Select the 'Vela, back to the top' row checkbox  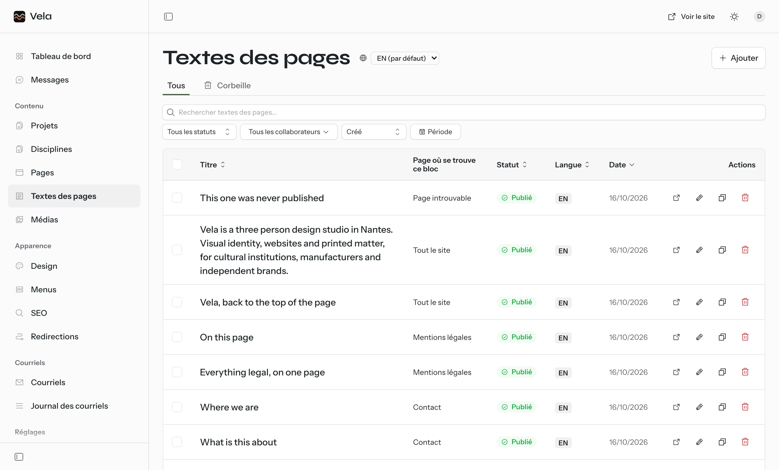[x=177, y=302]
